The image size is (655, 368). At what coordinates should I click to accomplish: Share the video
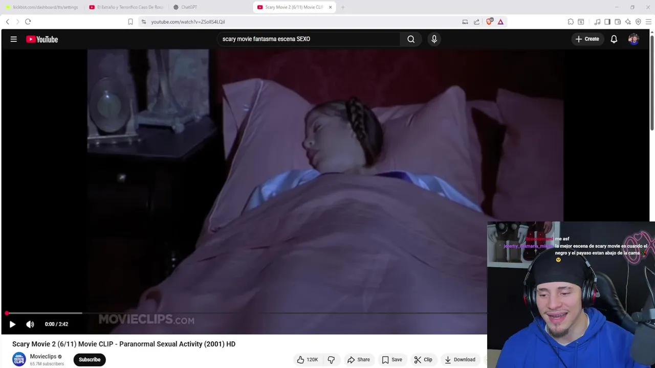[358, 360]
